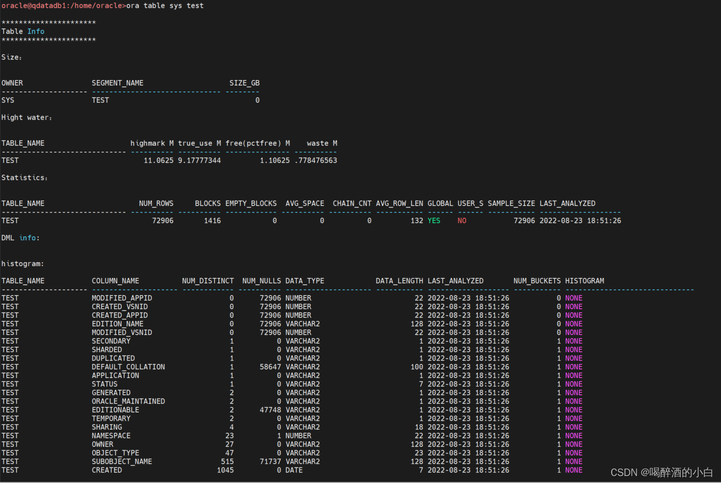Click the 'DUPLICATED' column name

point(113,358)
